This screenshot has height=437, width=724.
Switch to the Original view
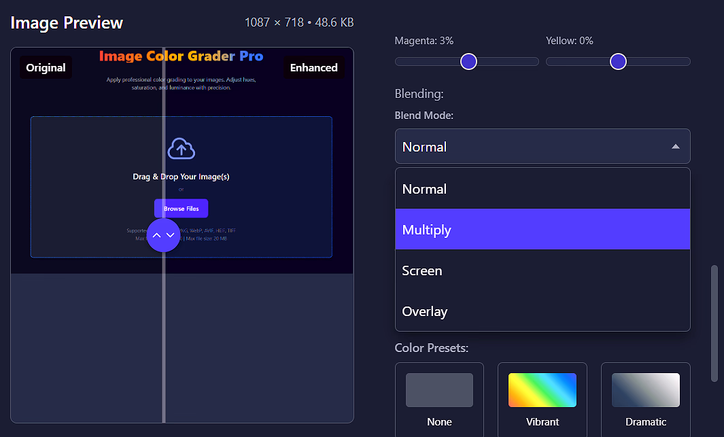45,67
